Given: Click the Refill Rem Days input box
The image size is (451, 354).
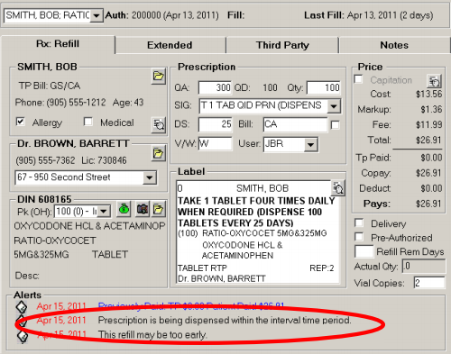Looking at the screenshot, I should pos(364,251).
